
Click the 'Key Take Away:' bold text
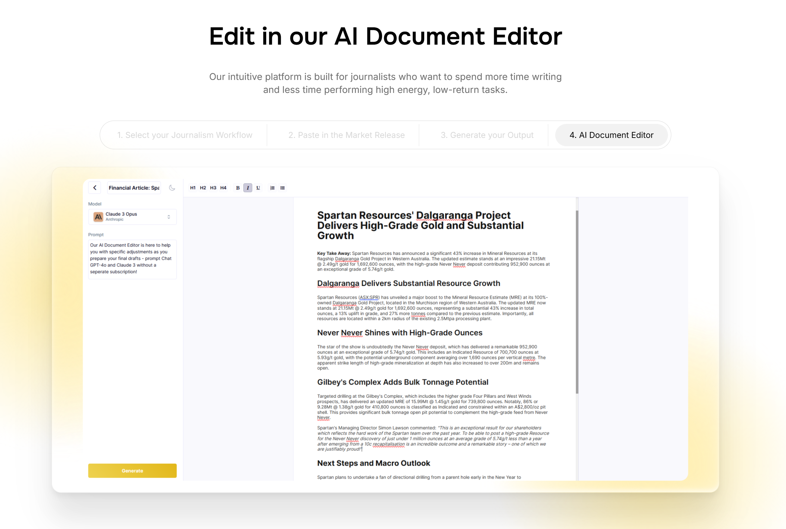click(334, 254)
